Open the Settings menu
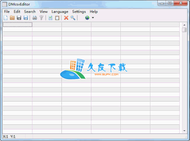Image resolution: width=190 pixels, height=141 pixels. tap(79, 11)
